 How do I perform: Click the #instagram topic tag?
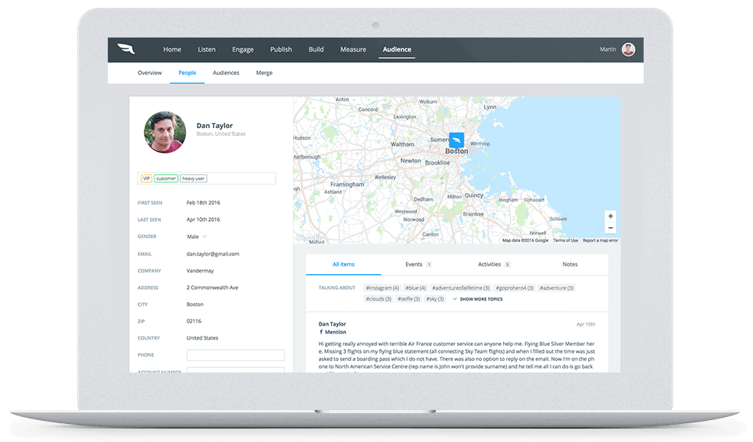382,288
